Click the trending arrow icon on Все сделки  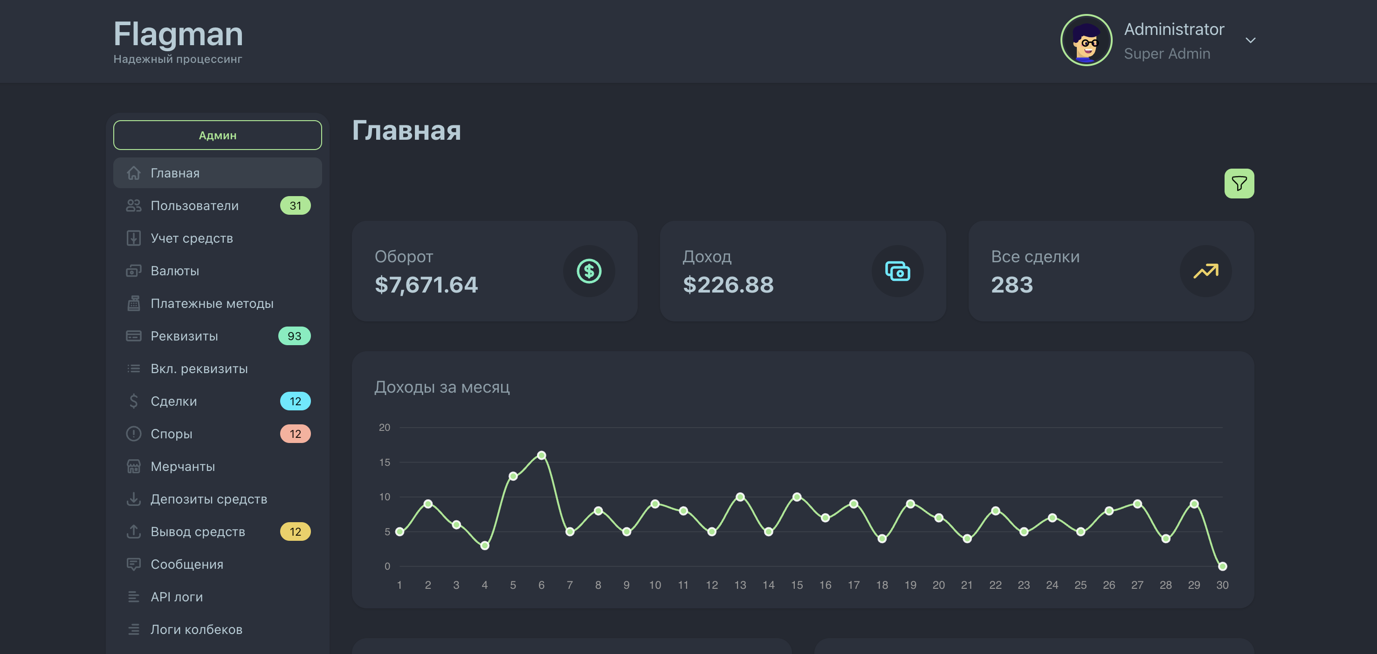click(x=1205, y=272)
